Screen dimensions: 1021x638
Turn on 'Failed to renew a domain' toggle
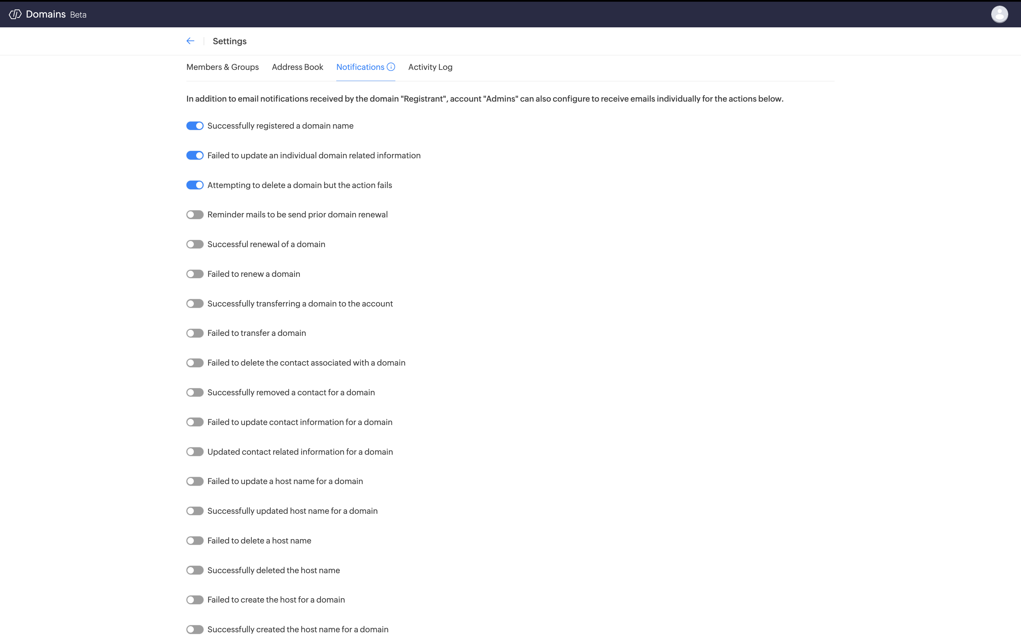[195, 274]
